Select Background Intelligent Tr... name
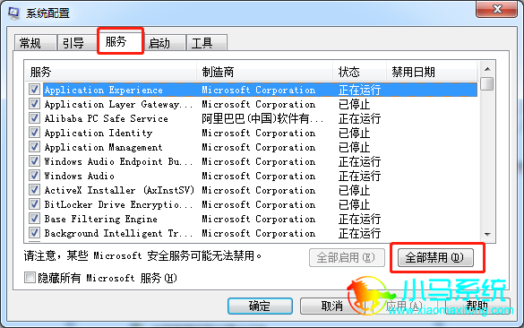The width and height of the screenshot is (524, 328). click(118, 233)
